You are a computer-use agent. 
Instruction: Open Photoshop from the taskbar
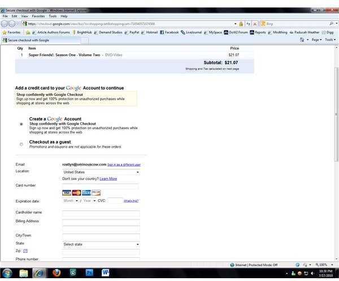(89, 273)
